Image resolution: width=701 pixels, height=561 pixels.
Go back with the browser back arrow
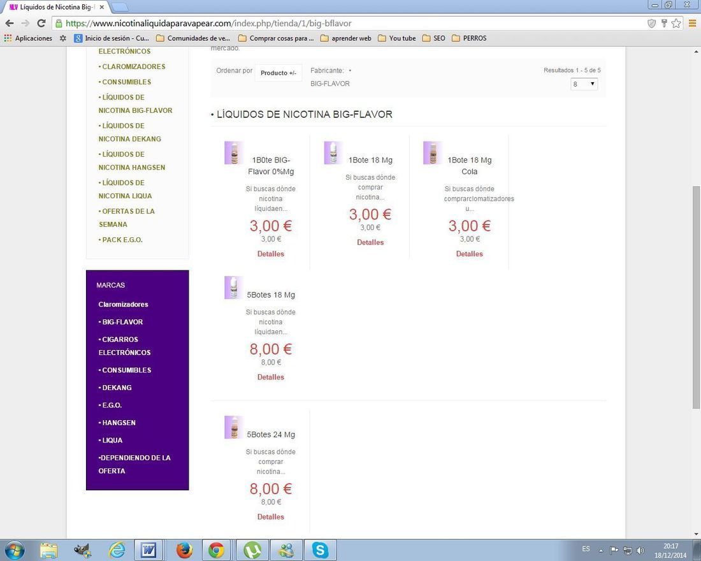tap(10, 23)
